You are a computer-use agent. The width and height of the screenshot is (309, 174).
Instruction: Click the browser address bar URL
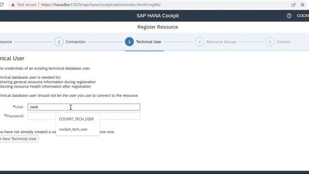(101, 5)
